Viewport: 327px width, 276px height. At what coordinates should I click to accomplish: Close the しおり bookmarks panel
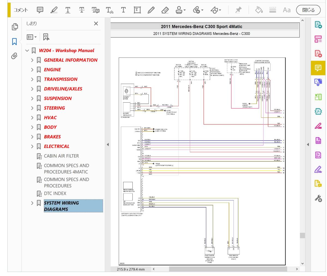point(96,24)
